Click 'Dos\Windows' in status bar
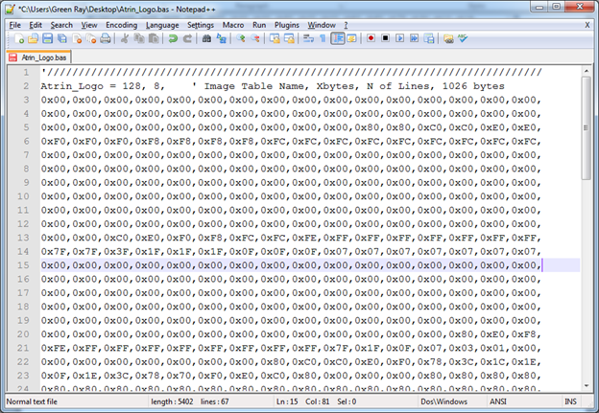 coord(443,402)
